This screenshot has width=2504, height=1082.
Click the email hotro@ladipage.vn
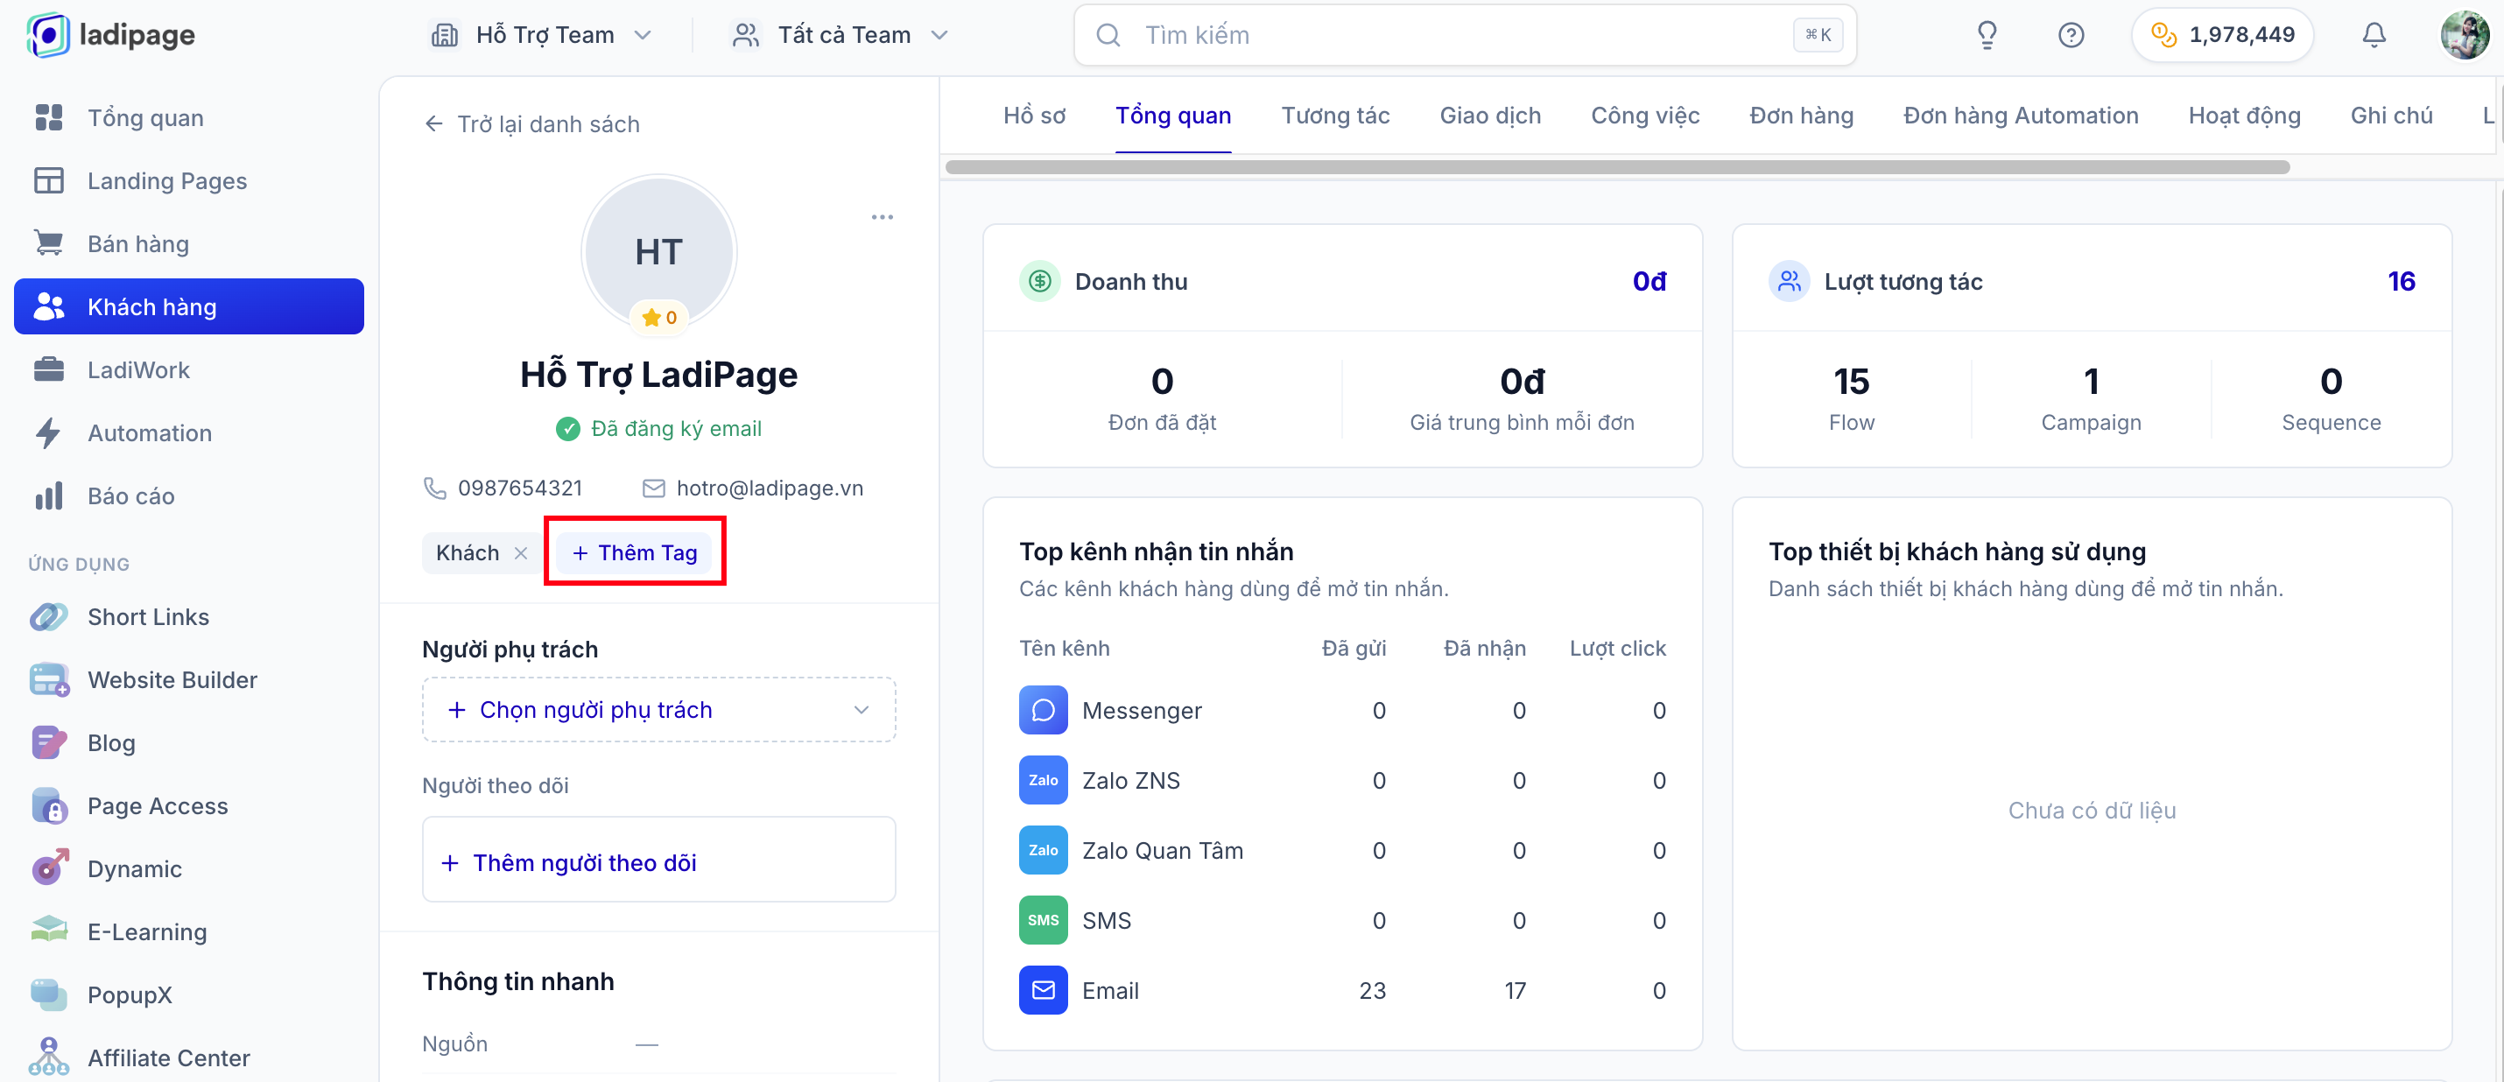pos(770,488)
